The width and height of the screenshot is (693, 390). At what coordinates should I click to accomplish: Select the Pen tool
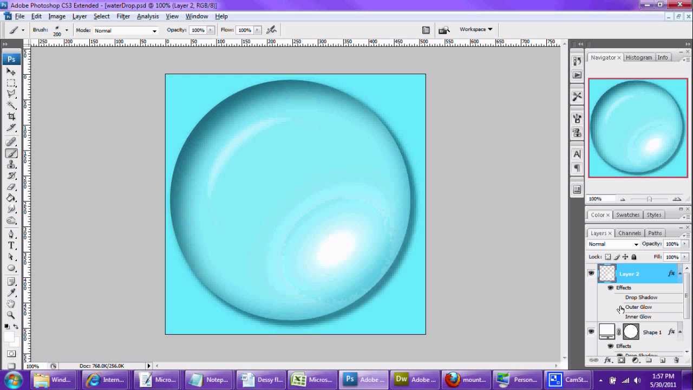(11, 235)
